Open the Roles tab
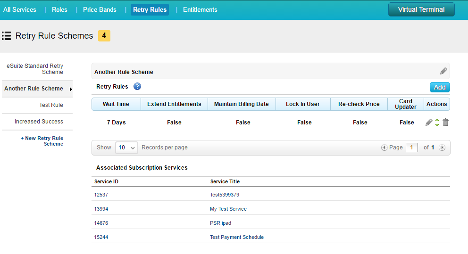 pos(59,9)
